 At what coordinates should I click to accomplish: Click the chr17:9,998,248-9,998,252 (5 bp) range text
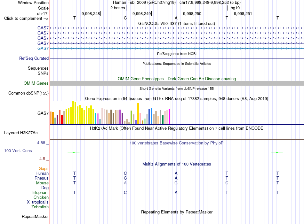pyautogui.click(x=210, y=3)
